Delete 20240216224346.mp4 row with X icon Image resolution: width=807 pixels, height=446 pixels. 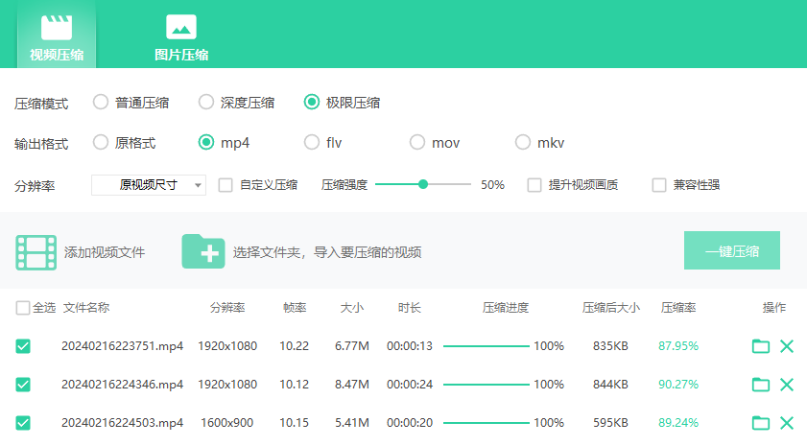click(787, 385)
